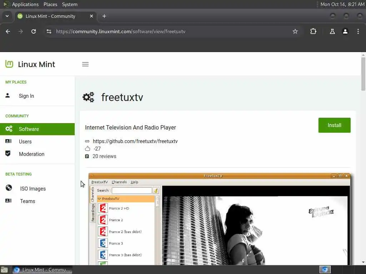Click the '-27' score text
The width and height of the screenshot is (366, 274).
(x=97, y=149)
